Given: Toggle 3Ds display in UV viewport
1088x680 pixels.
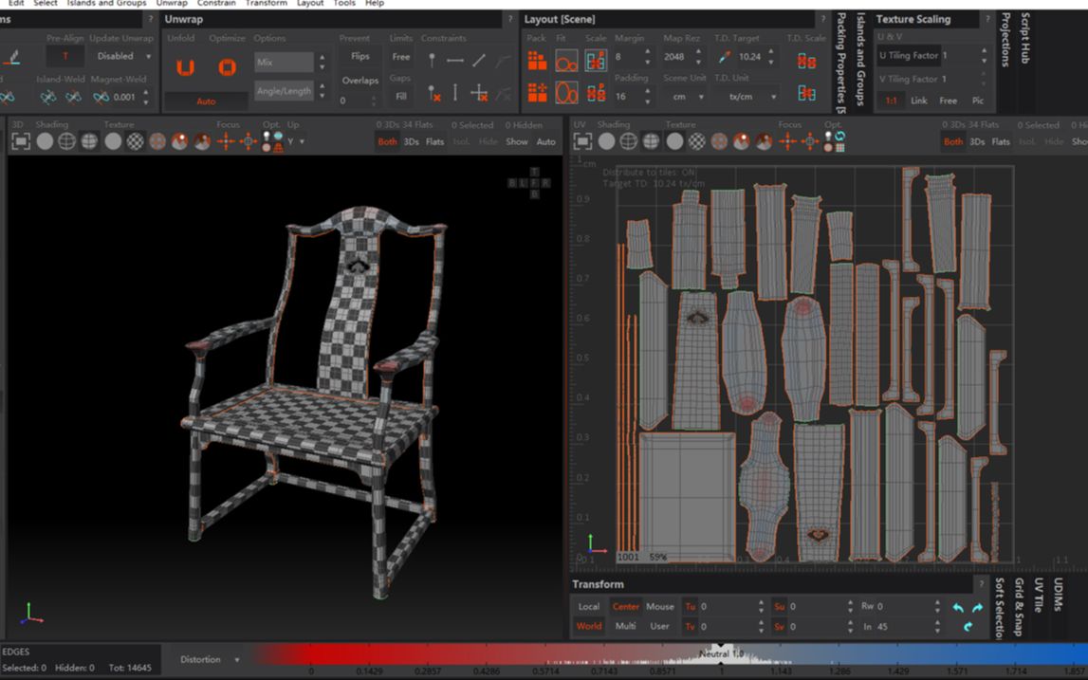Looking at the screenshot, I should click(977, 141).
